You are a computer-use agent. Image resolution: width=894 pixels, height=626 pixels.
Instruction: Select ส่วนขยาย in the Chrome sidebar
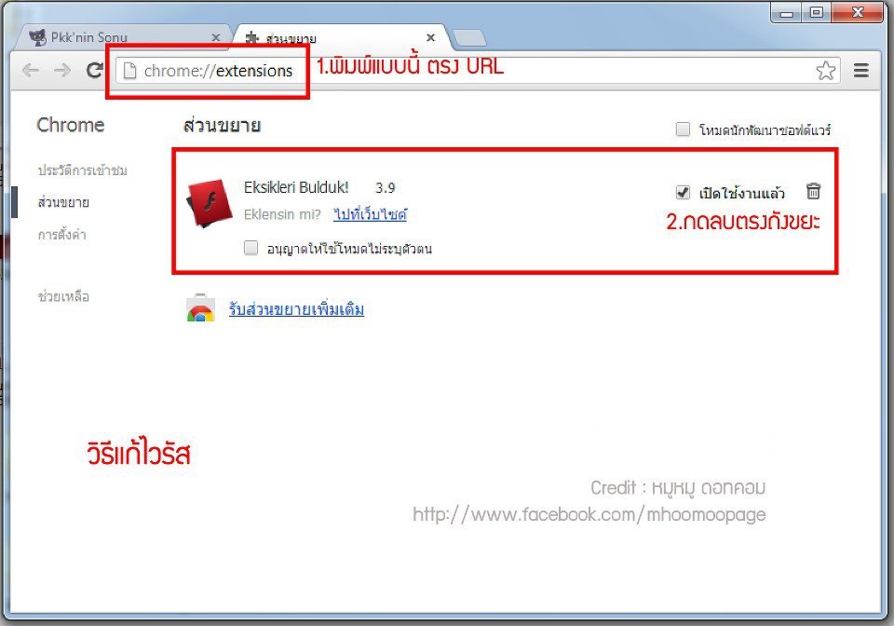[63, 202]
